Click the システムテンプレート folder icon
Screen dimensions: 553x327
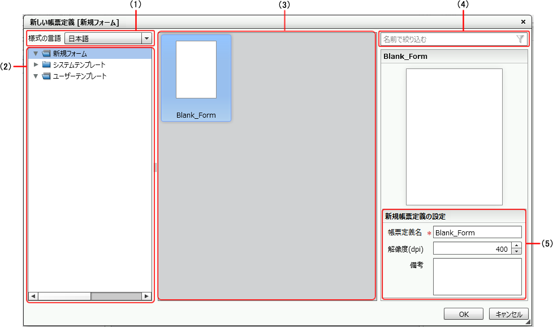tap(46, 64)
